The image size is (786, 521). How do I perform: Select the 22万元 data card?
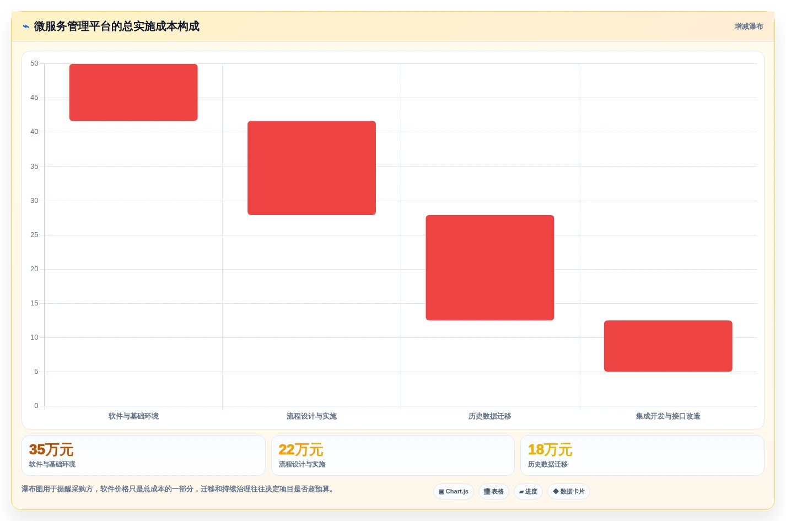[x=393, y=455]
